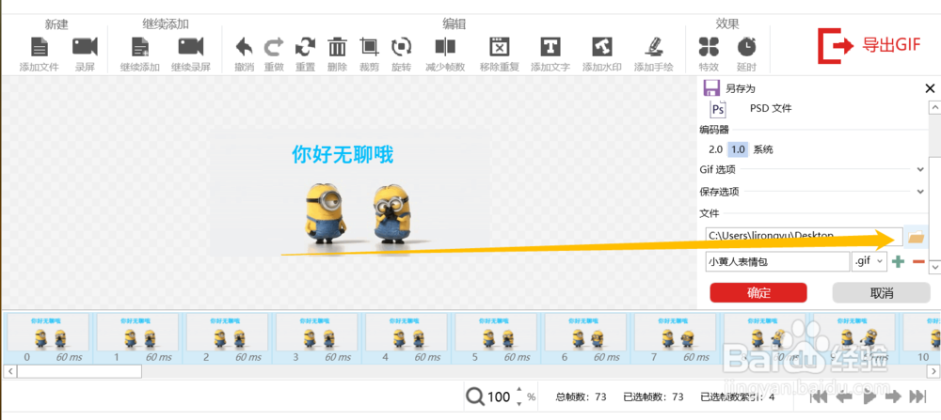Select the 旋转 rotate tool
Screen dimensions: 941x420
[401, 47]
